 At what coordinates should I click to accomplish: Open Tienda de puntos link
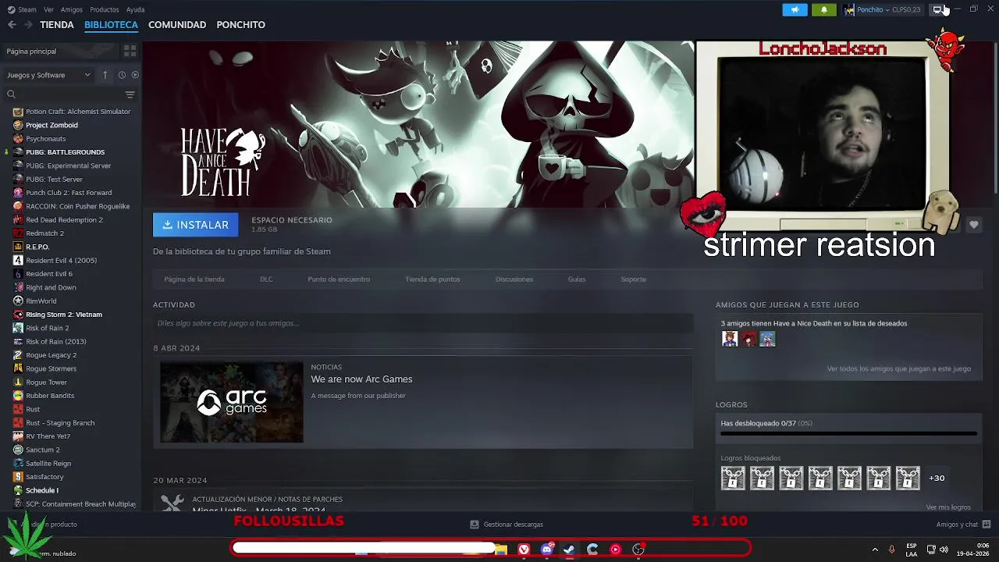[x=432, y=279]
